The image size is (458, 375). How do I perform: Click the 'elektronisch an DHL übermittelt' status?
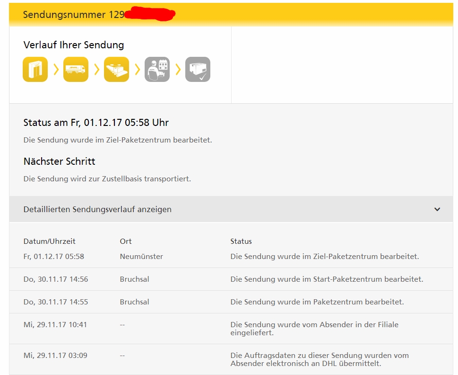point(320,359)
